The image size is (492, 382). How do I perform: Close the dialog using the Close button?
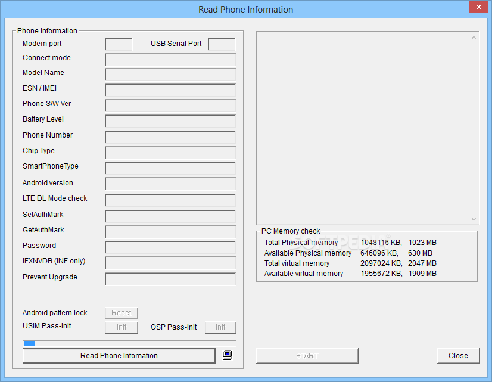click(x=459, y=356)
